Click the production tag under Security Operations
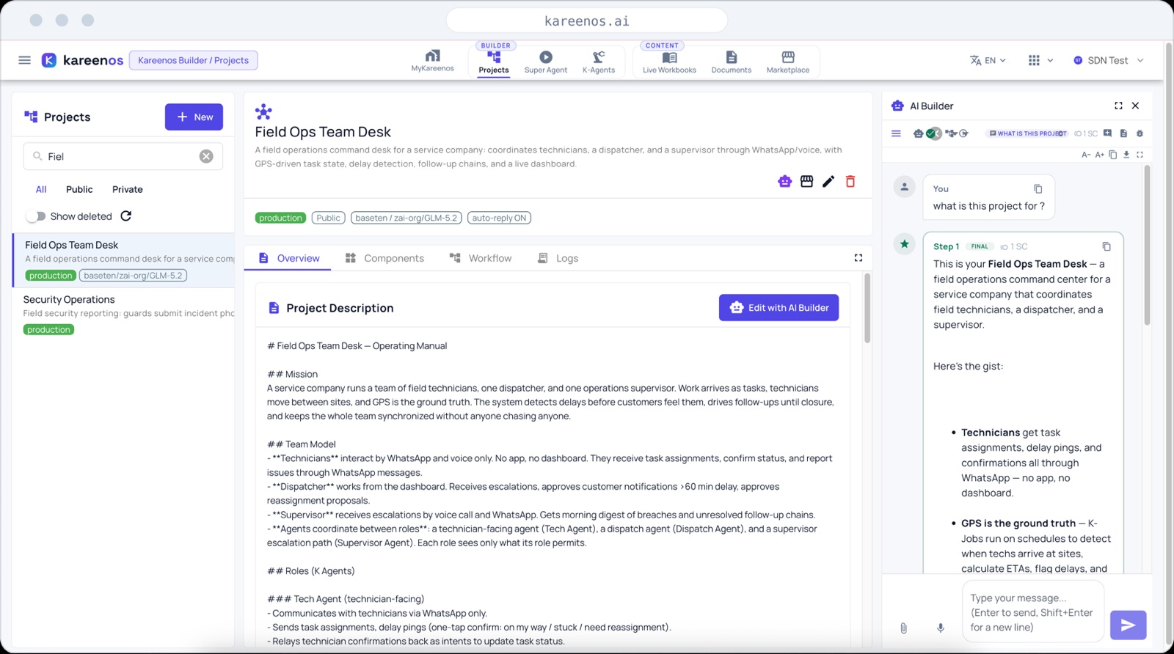Image resolution: width=1174 pixels, height=654 pixels. click(48, 330)
